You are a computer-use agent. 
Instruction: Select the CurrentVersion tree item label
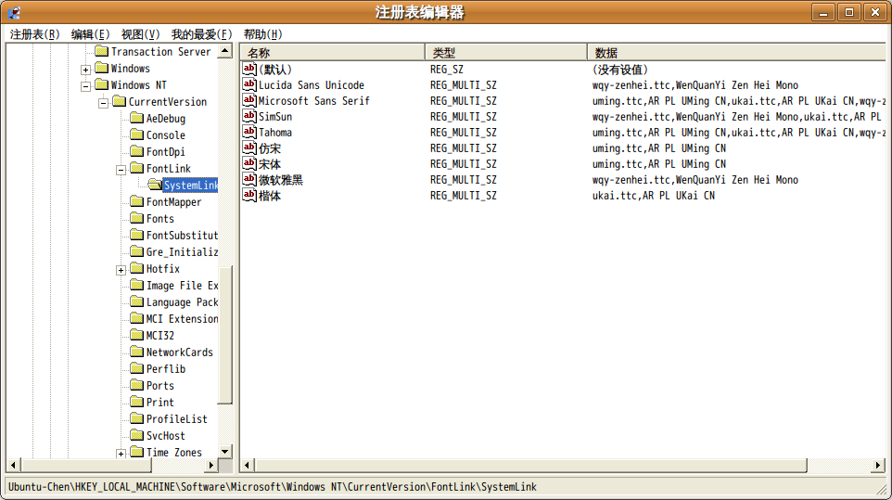click(167, 101)
